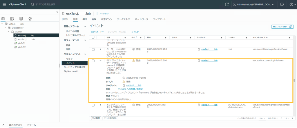Check the root user login event row
The width and height of the screenshot is (297, 128).
point(93,49)
